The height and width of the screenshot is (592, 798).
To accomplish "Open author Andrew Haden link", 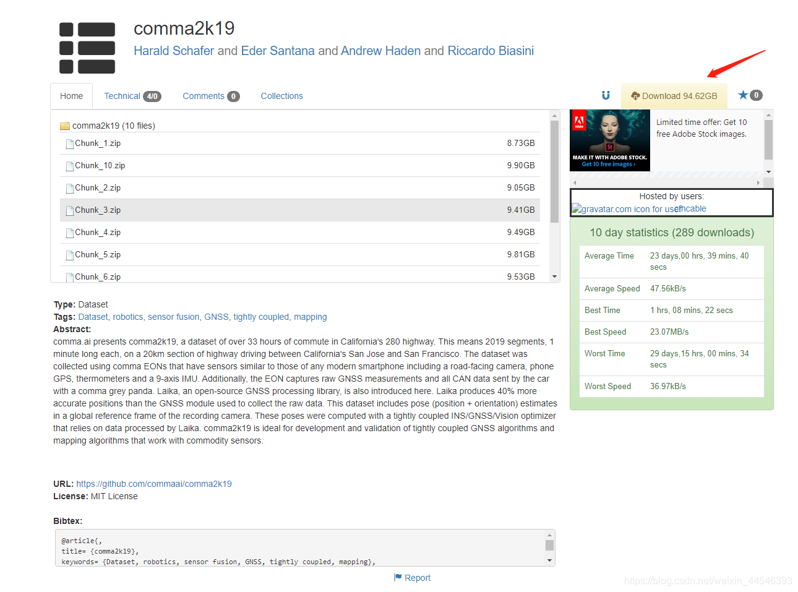I will click(x=380, y=51).
